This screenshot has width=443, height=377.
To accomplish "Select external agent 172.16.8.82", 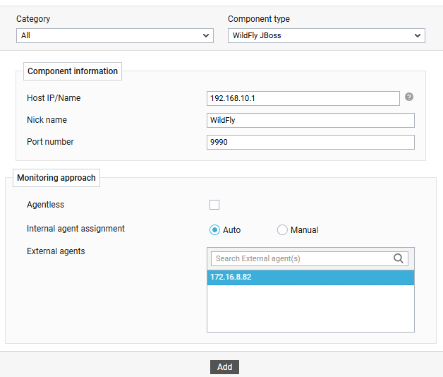I will click(x=310, y=277).
